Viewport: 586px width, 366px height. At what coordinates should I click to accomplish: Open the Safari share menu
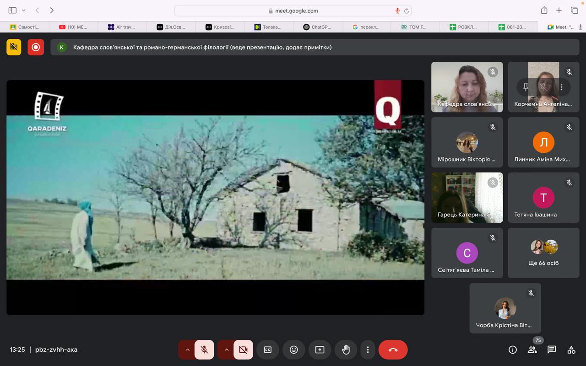click(544, 10)
